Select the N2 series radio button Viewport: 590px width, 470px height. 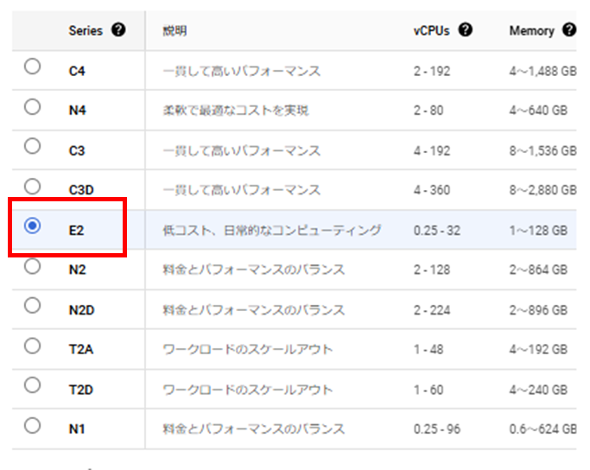32,266
